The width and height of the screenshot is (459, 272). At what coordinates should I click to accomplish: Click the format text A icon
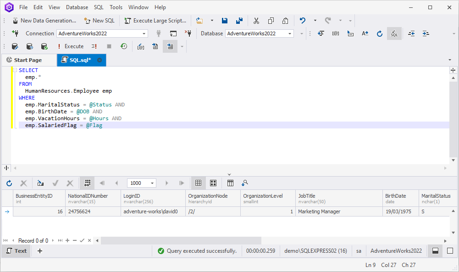[x=365, y=33]
